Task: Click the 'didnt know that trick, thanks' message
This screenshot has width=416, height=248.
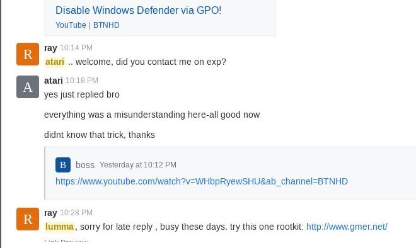Action: (x=100, y=135)
